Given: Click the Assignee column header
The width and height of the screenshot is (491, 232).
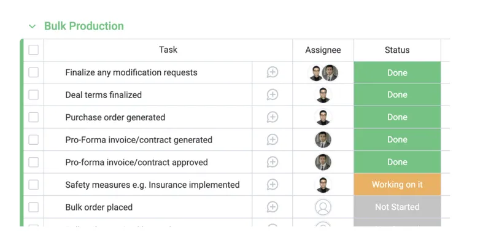Looking at the screenshot, I should pyautogui.click(x=323, y=50).
